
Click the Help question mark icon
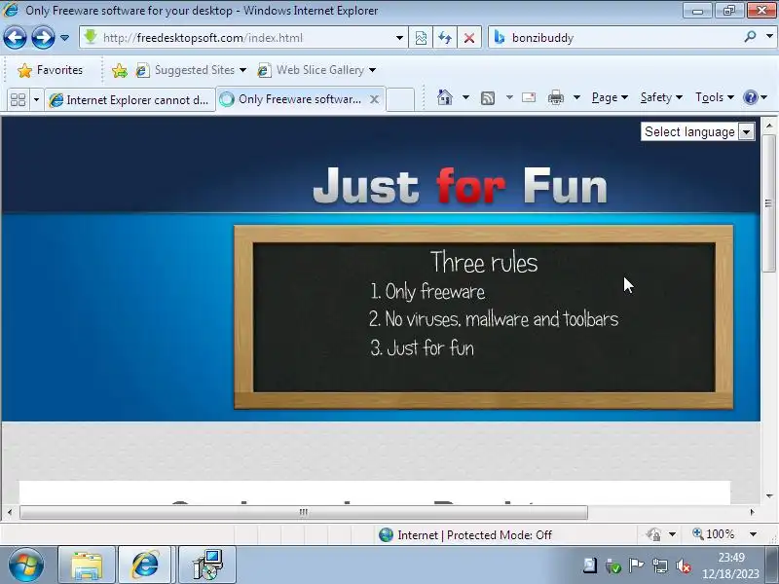(x=750, y=97)
